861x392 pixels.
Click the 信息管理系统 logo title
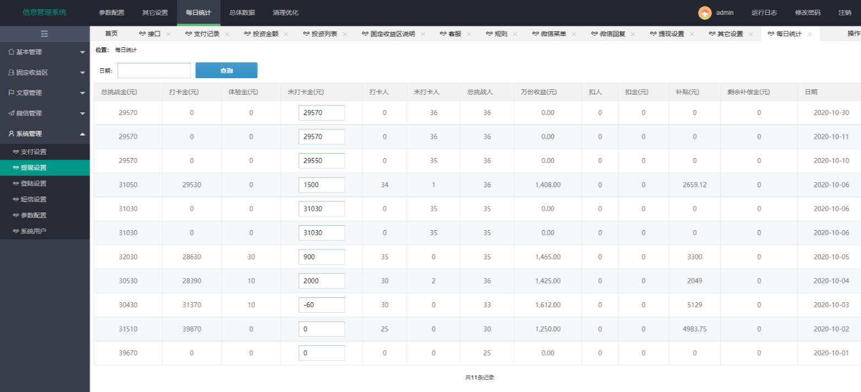tap(45, 12)
